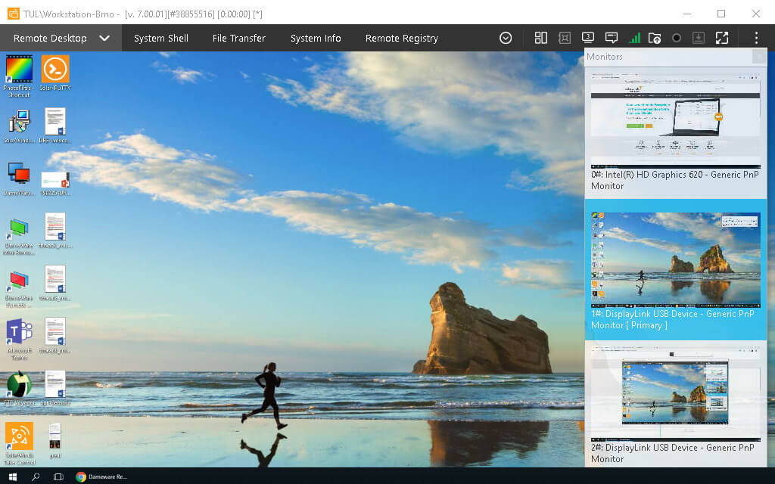Click the green connection signal strength bars
This screenshot has height=484, width=775.
coord(635,38)
